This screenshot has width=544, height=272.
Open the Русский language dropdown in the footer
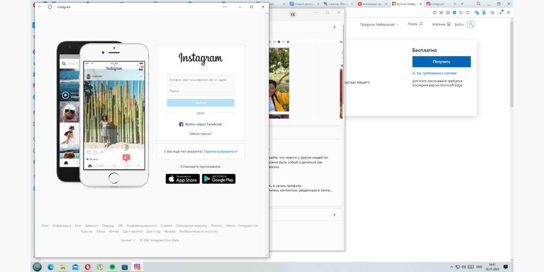tap(128, 240)
